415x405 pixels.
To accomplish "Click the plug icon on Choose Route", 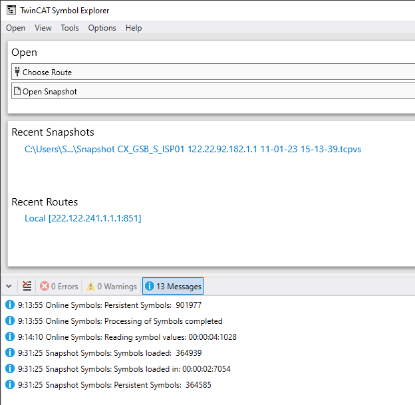I will pos(17,71).
